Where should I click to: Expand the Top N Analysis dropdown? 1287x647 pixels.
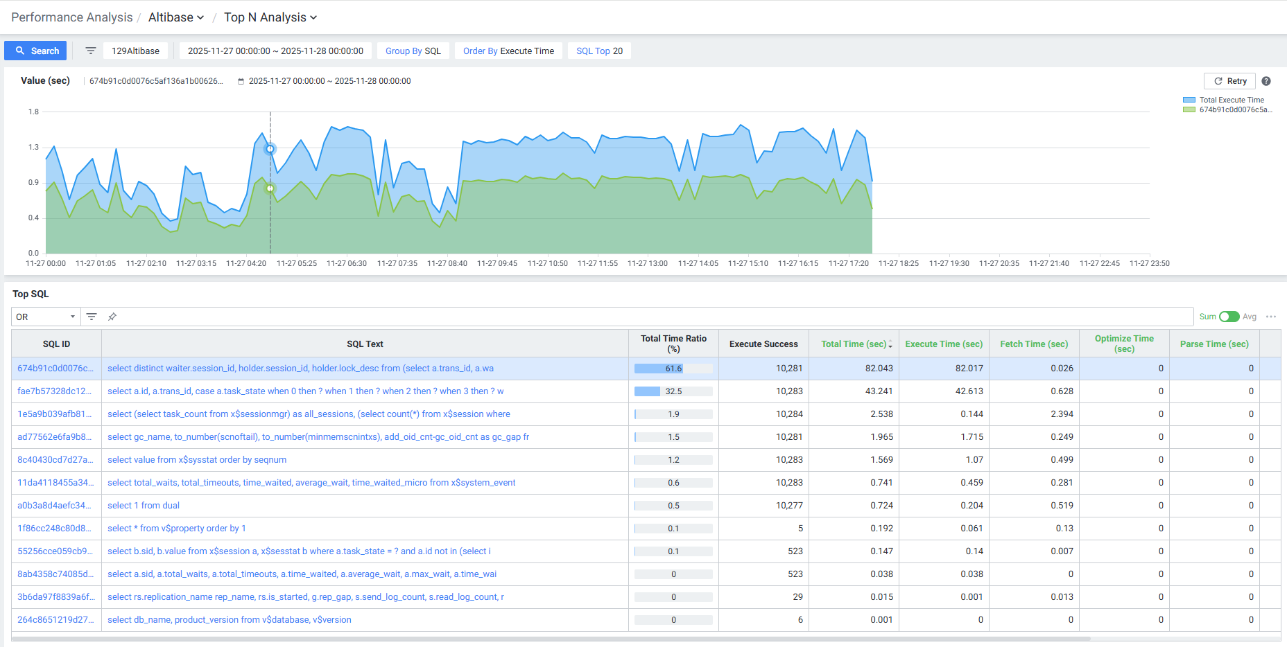click(270, 17)
